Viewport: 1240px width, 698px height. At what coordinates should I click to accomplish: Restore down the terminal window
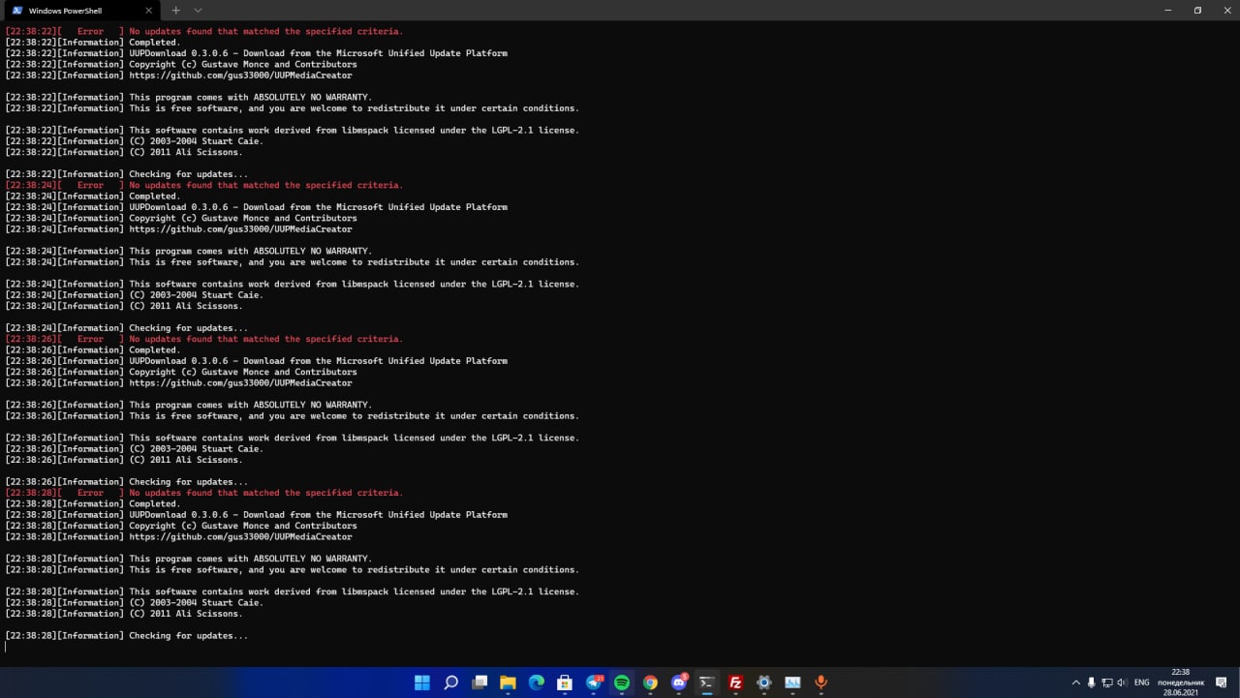(x=1197, y=11)
